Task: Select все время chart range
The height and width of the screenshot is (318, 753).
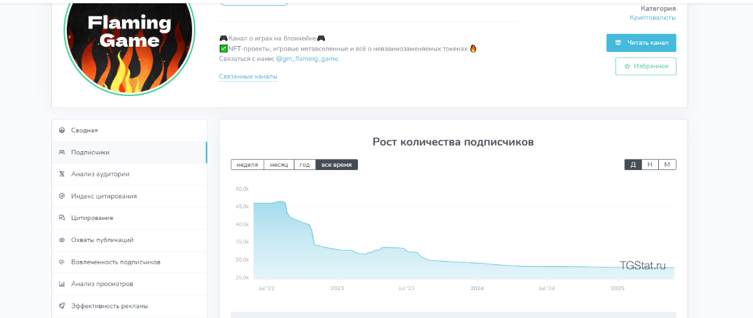Action: click(337, 165)
